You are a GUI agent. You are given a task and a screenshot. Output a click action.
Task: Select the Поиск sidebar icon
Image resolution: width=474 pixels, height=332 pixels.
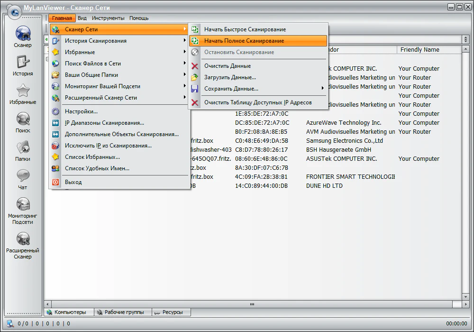point(23,120)
